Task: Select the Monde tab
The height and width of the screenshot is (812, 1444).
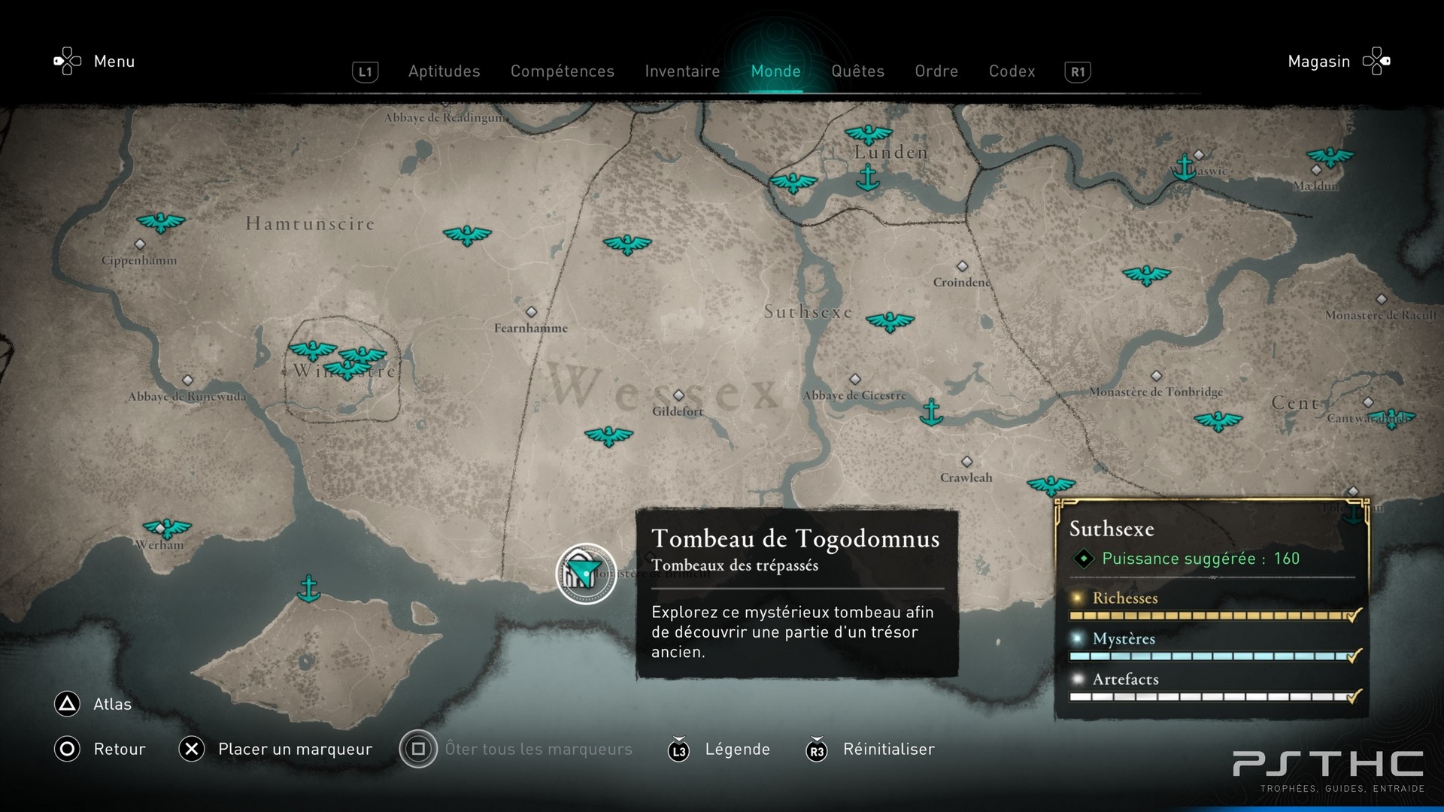Action: pyautogui.click(x=775, y=71)
